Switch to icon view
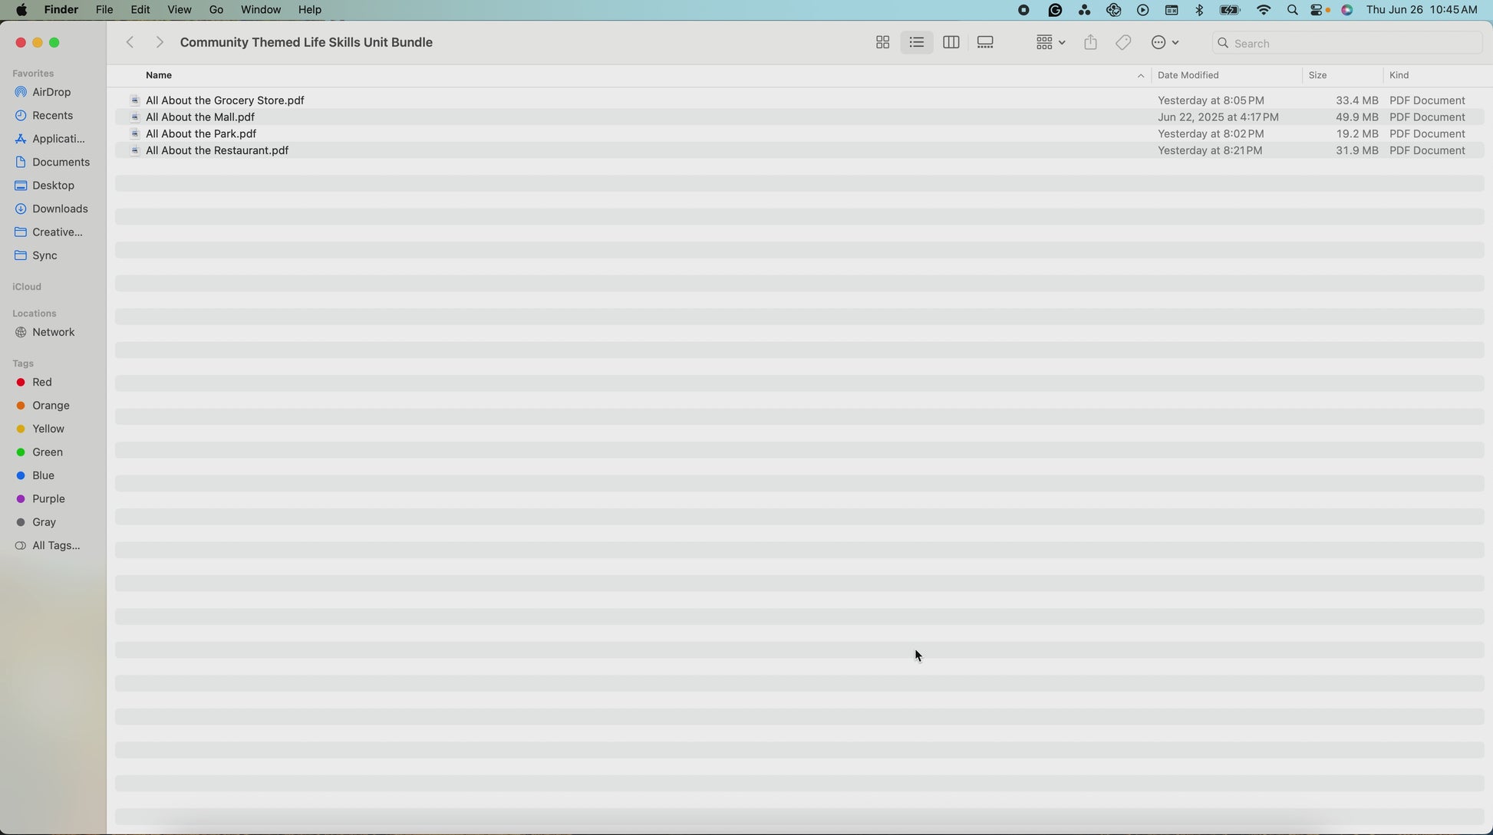Viewport: 1493px width, 835px height. (882, 43)
